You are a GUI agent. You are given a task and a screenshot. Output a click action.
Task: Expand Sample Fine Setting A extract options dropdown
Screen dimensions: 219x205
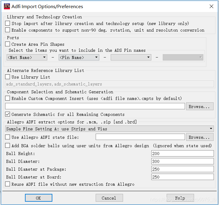(109, 129)
